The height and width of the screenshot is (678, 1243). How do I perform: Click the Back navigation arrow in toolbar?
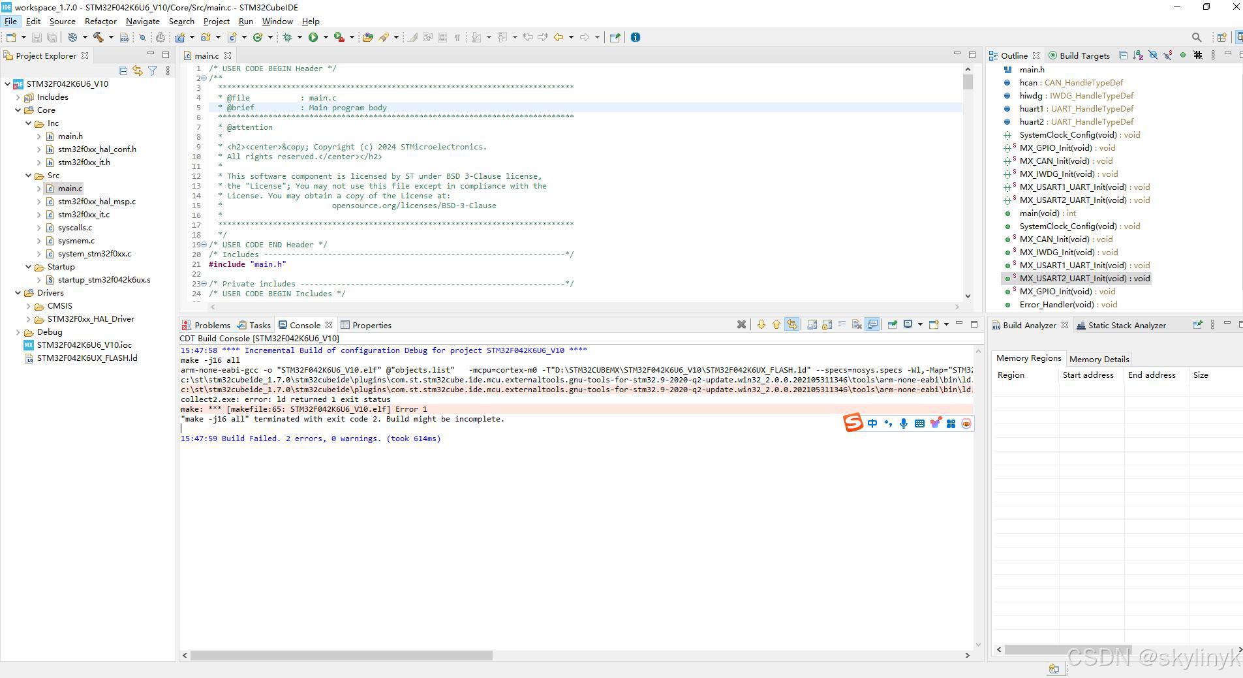(559, 37)
